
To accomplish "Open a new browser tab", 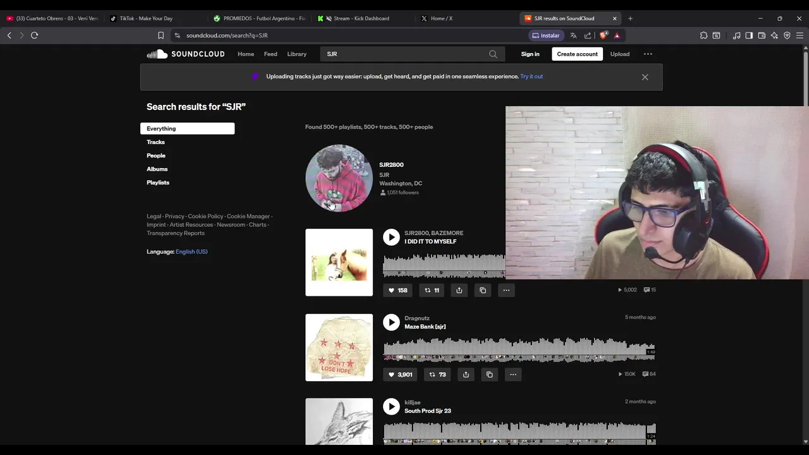I will [x=630, y=18].
